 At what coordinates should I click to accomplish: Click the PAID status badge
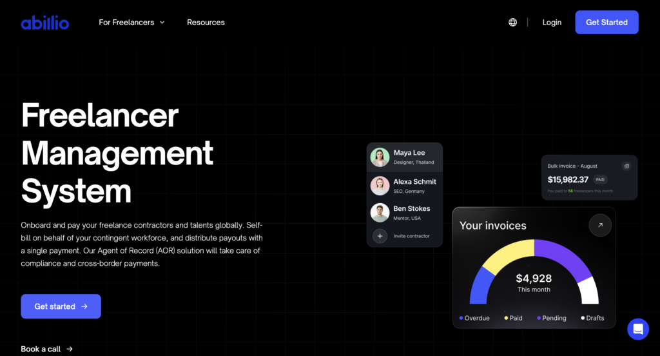tap(600, 180)
